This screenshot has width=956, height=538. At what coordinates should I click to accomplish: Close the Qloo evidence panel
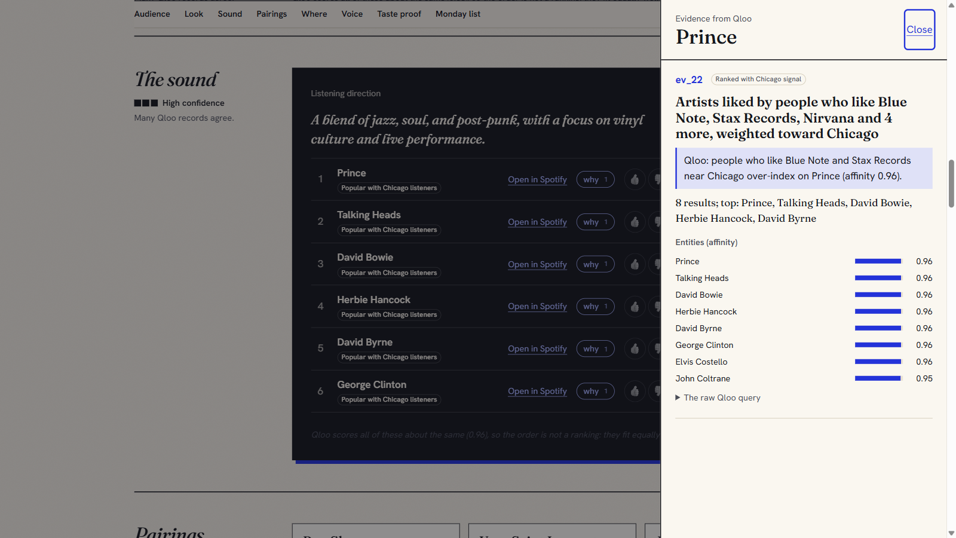coord(919,29)
